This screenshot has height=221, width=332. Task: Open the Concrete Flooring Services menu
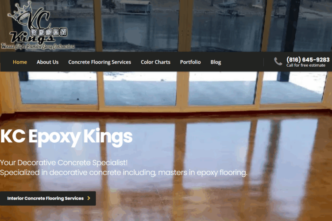100,62
